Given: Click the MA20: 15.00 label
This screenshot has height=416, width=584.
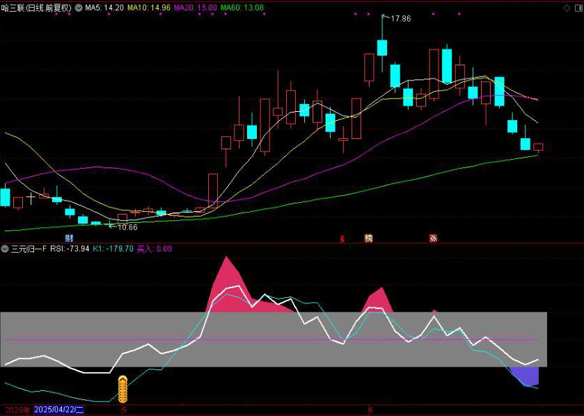Looking at the screenshot, I should (x=196, y=7).
